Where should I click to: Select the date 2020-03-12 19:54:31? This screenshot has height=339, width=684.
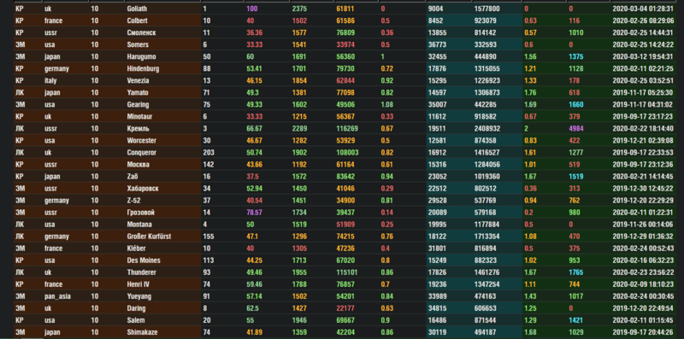(643, 56)
